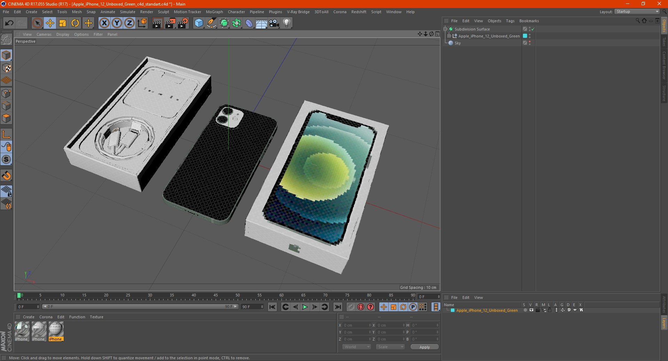Click the timeline preview range slider

pos(140,307)
